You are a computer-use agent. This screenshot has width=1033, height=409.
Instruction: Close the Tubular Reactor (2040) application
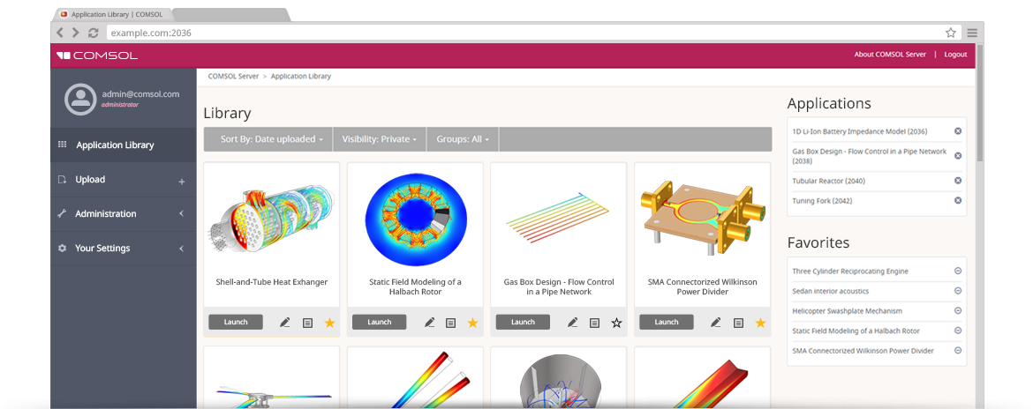tap(958, 180)
